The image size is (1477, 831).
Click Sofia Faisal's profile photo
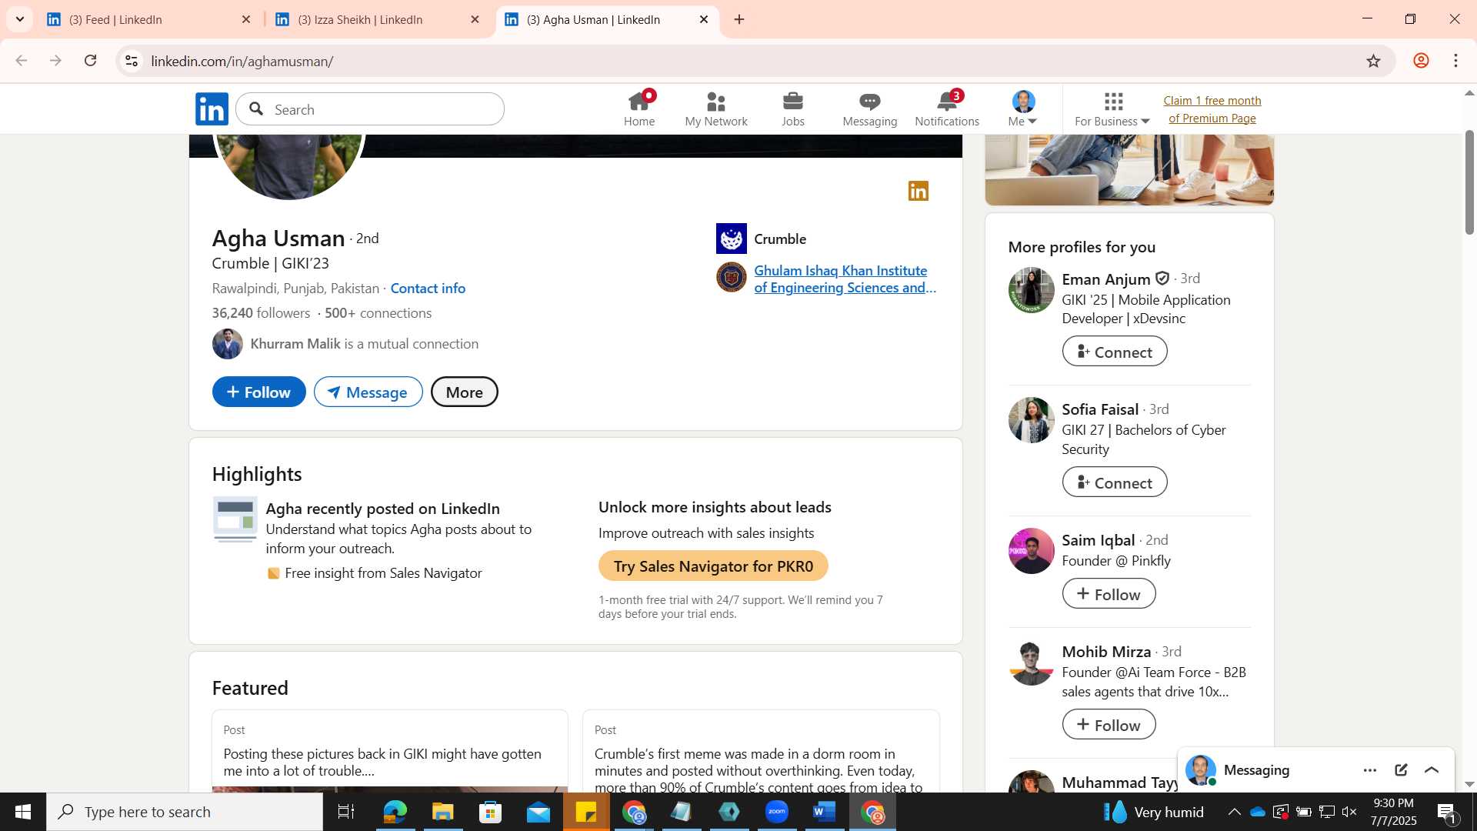coord(1031,420)
